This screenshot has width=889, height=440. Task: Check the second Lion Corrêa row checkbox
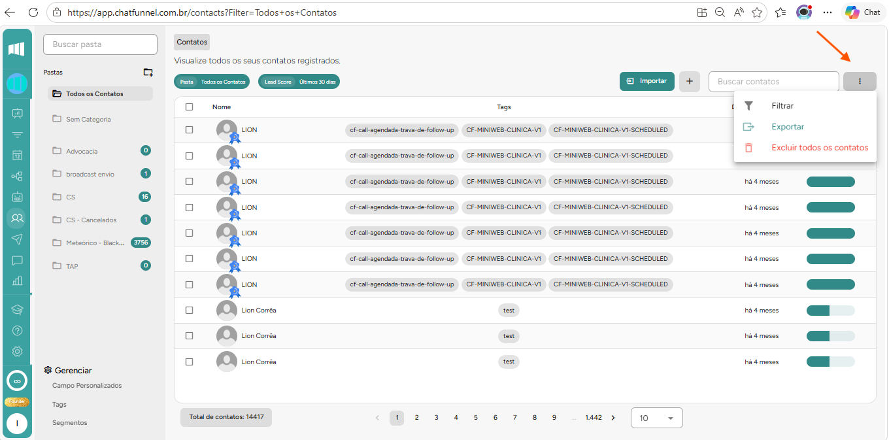click(190, 335)
